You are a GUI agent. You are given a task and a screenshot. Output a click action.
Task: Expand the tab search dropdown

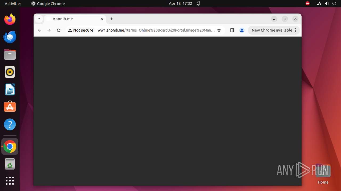pyautogui.click(x=39, y=19)
